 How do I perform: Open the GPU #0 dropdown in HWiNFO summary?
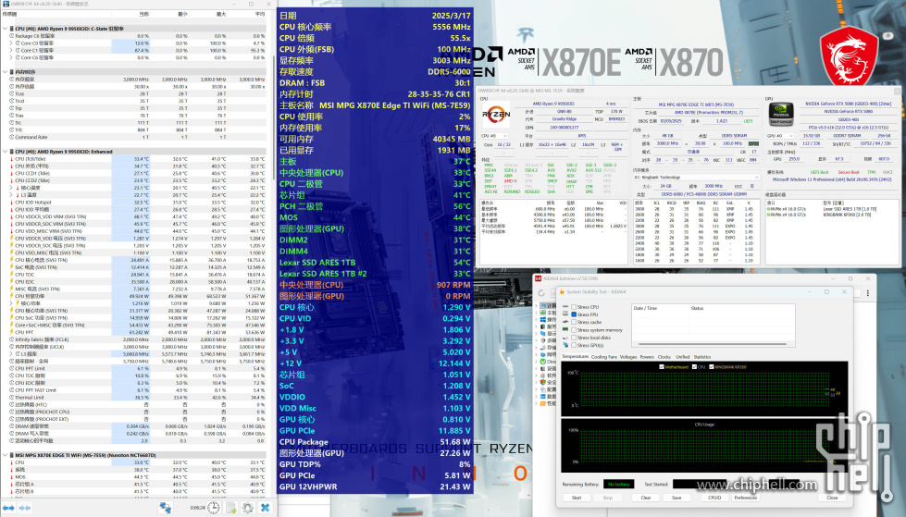(x=781, y=136)
